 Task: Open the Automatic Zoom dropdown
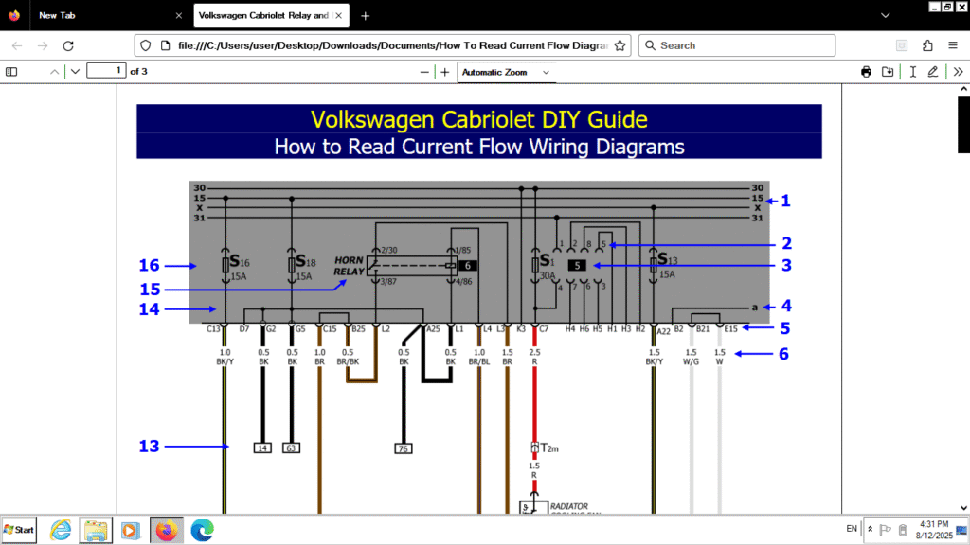(506, 72)
